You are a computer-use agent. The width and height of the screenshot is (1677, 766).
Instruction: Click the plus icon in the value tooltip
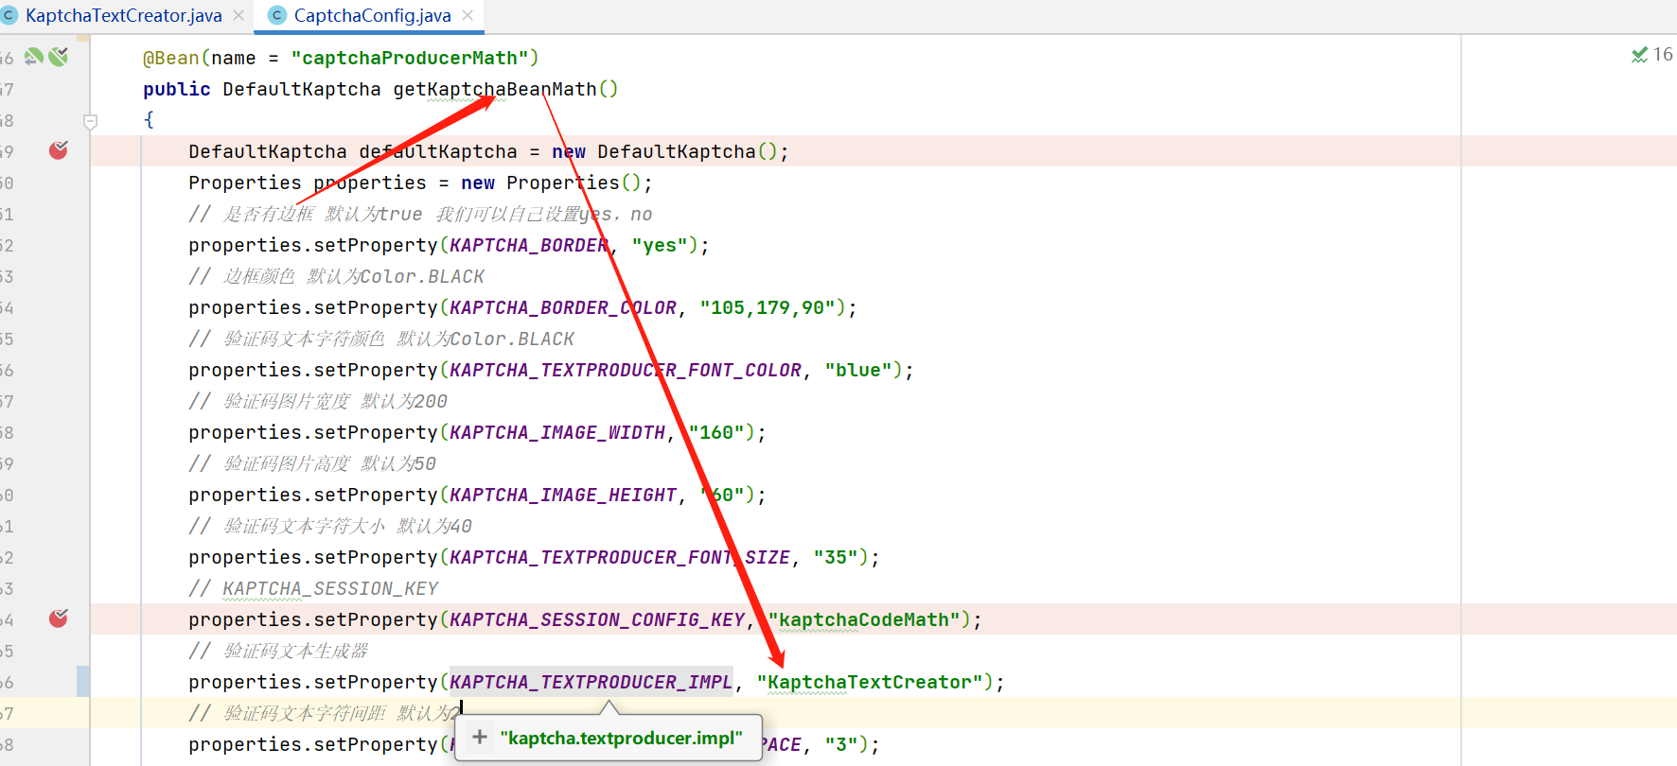tap(480, 737)
